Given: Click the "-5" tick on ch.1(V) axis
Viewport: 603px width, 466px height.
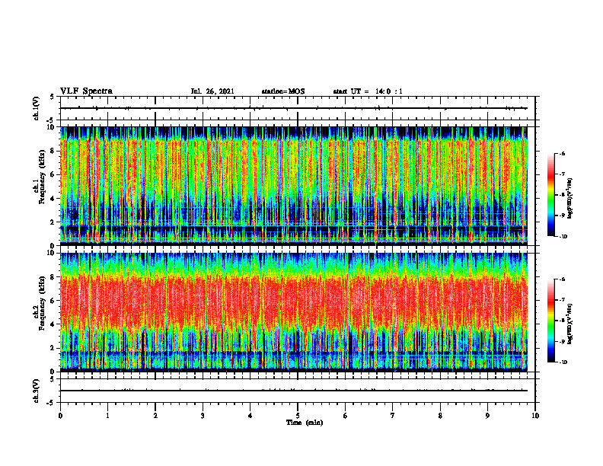Looking at the screenshot, I should 51,121.
